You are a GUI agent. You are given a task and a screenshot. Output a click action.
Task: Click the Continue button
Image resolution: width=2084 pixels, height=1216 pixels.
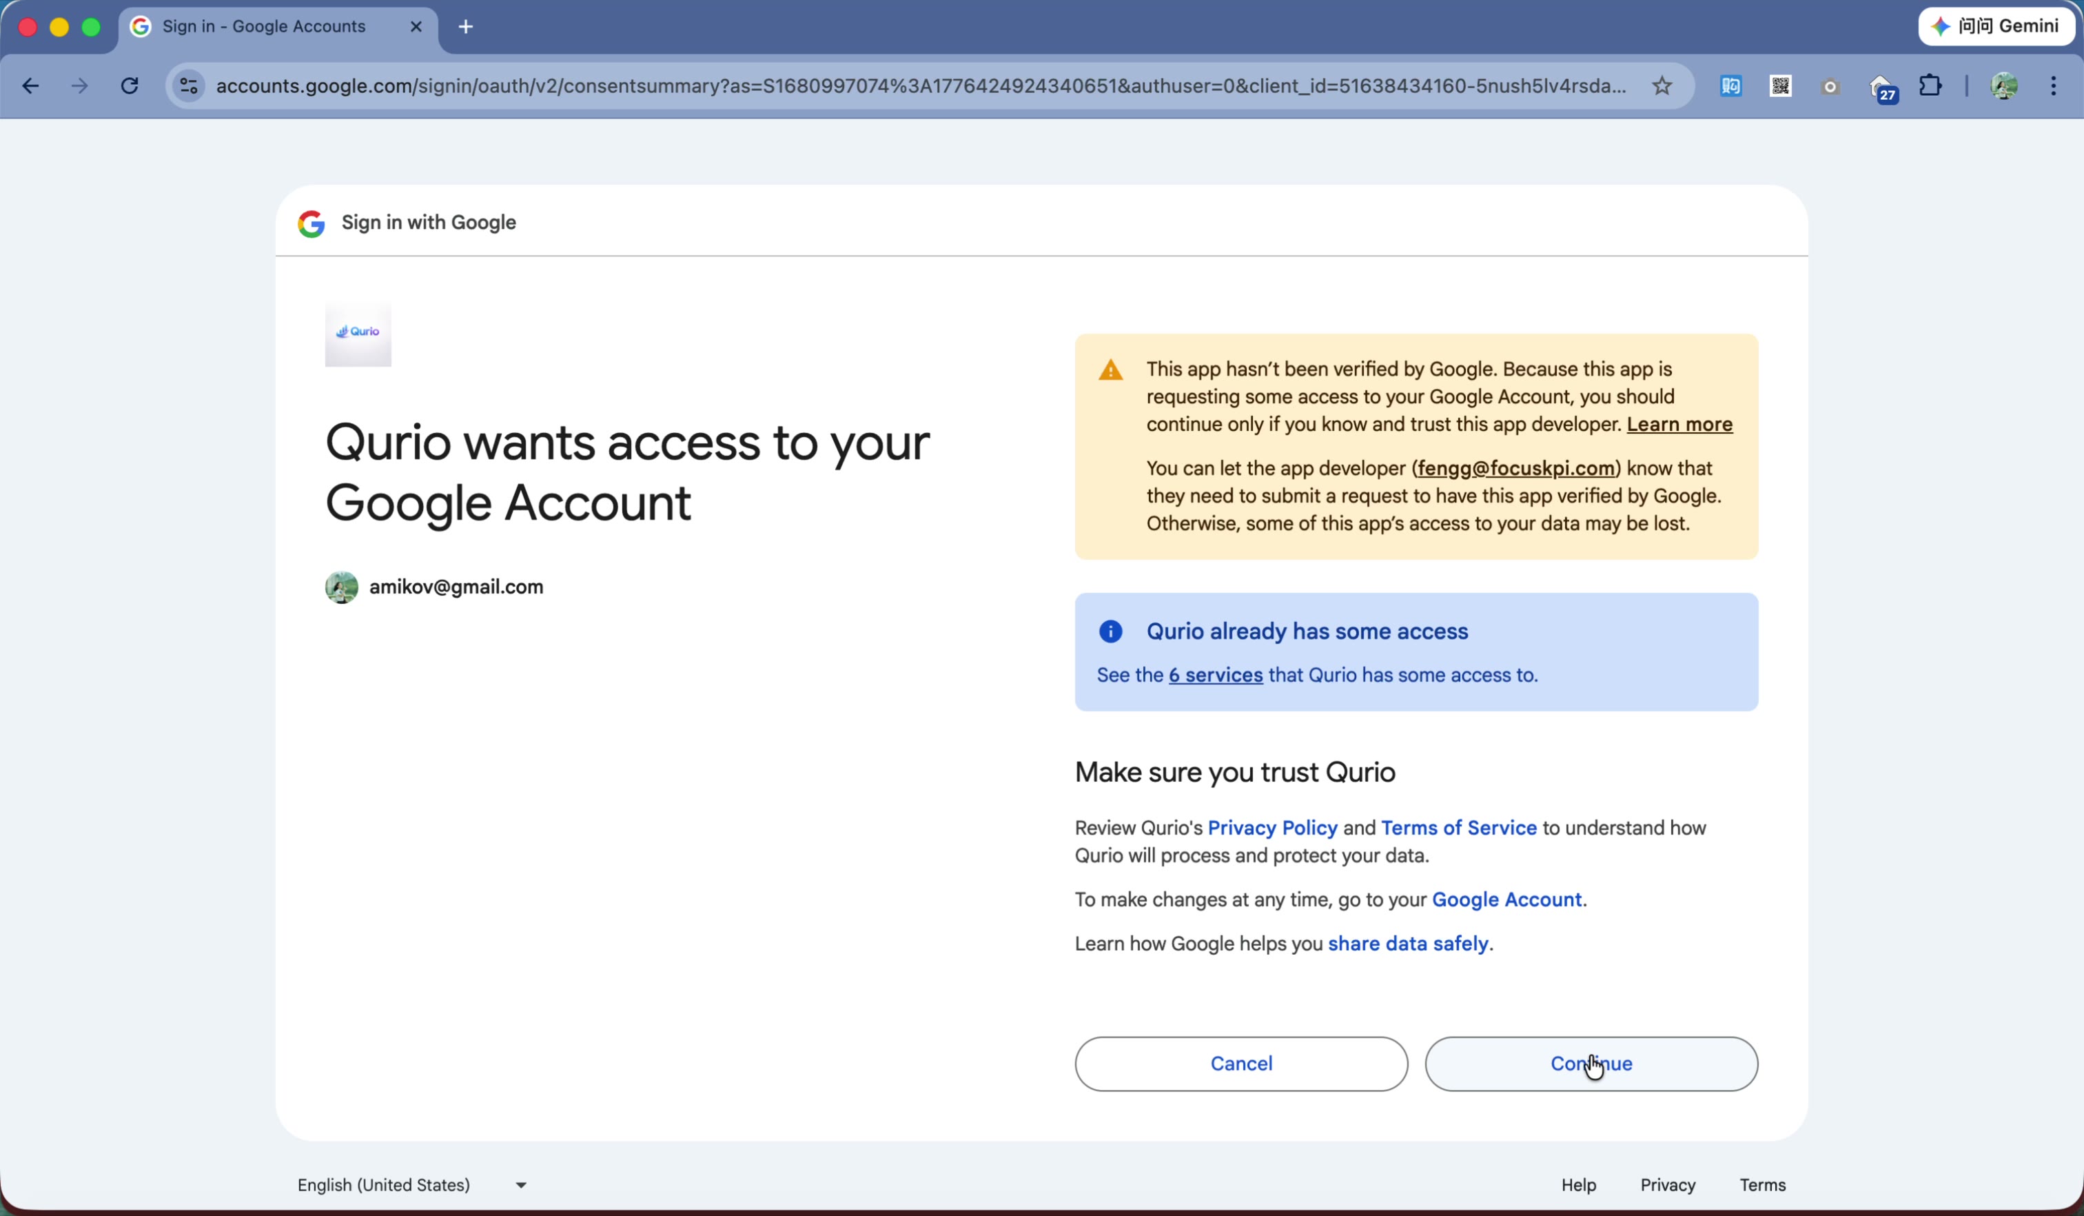pos(1591,1064)
